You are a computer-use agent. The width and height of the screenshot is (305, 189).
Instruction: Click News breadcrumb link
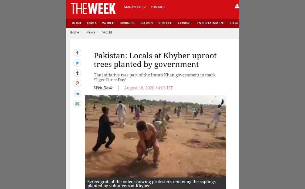coord(91,32)
